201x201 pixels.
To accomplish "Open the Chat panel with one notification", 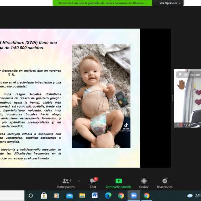I will (93, 183).
